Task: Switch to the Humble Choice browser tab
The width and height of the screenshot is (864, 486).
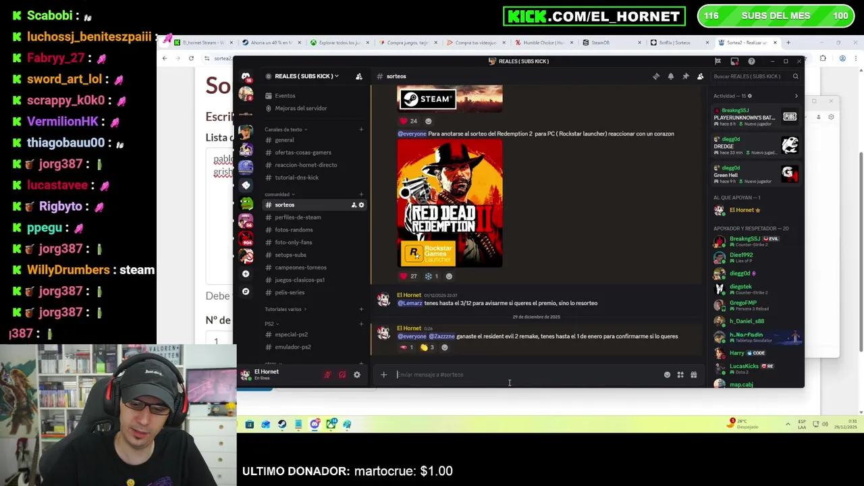Action: (544, 43)
